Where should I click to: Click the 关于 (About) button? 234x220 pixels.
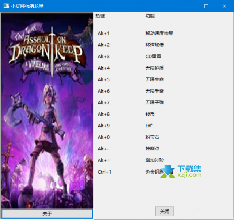pyautogui.click(x=47, y=213)
